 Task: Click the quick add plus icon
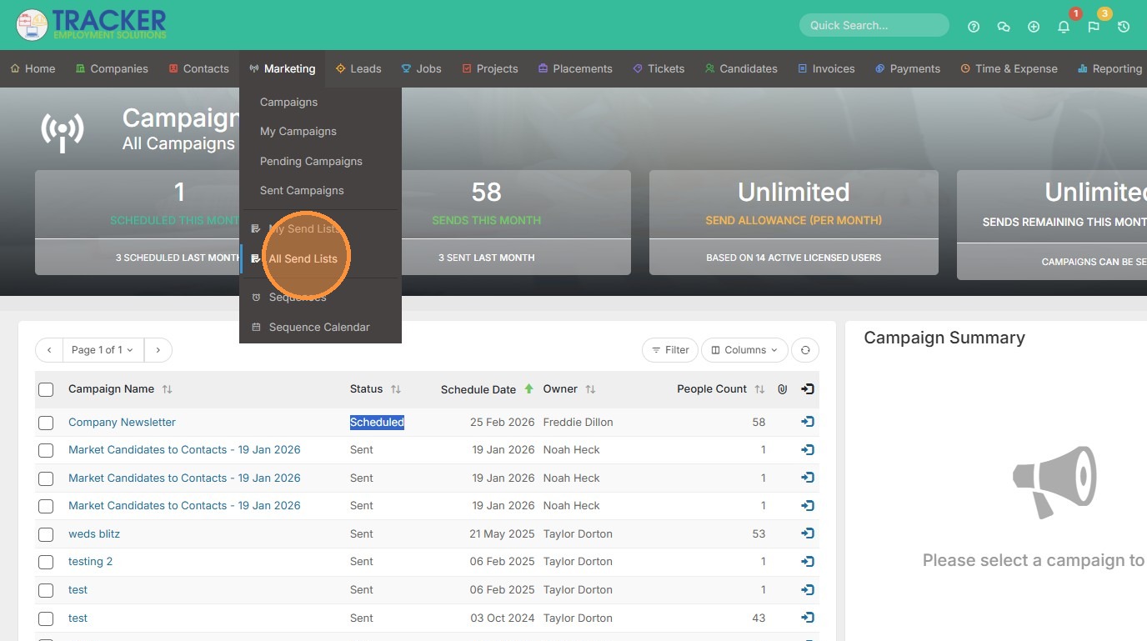point(1034,27)
